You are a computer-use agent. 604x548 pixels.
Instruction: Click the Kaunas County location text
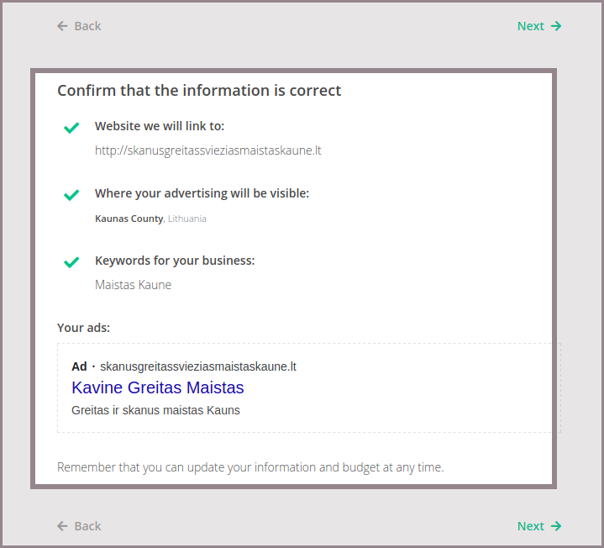point(129,219)
